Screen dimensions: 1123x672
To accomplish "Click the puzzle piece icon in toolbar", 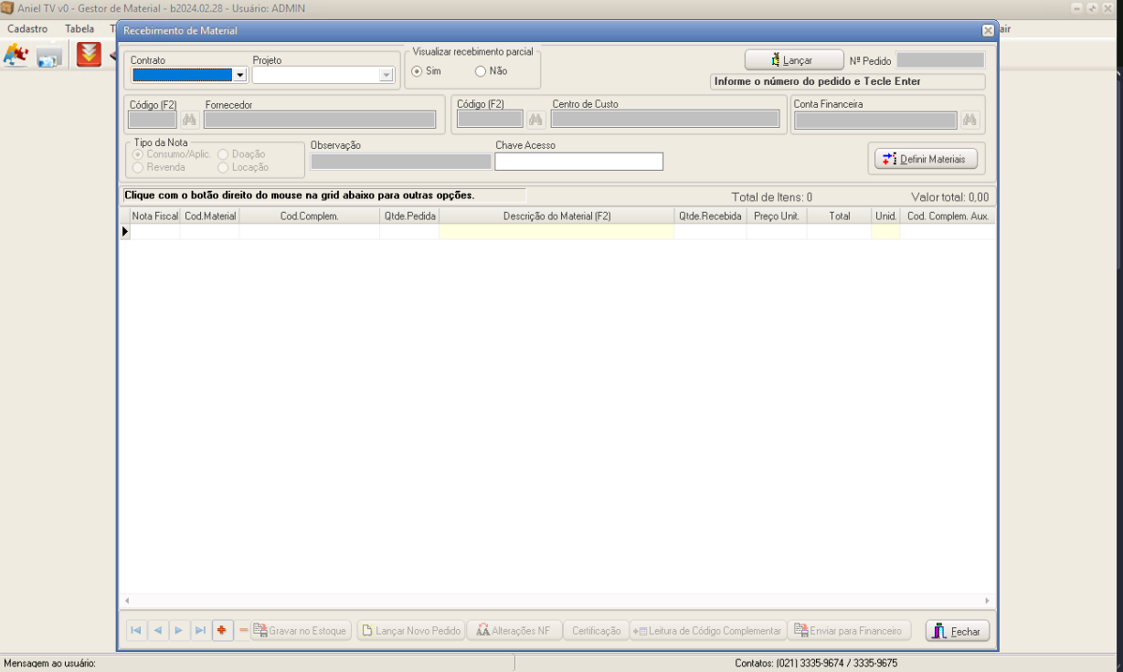I will (x=16, y=56).
